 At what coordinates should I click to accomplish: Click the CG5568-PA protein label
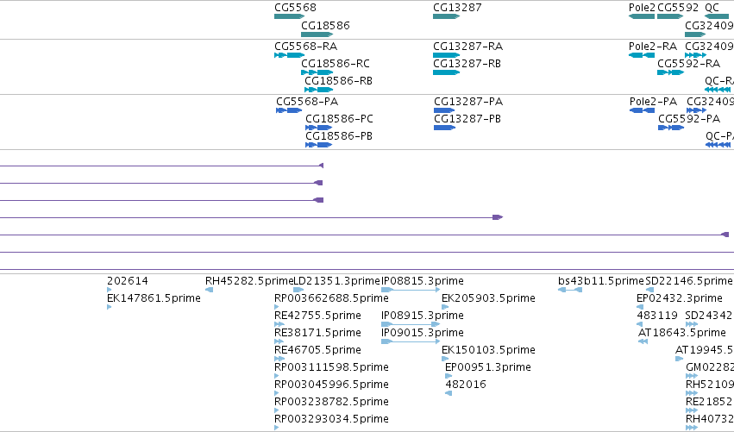pos(307,102)
